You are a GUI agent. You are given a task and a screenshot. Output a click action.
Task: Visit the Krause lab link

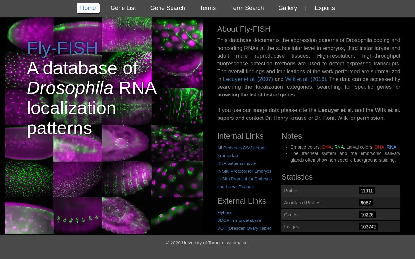point(228,155)
